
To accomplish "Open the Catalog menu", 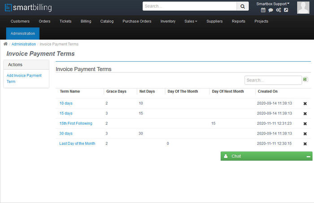I will click(107, 21).
